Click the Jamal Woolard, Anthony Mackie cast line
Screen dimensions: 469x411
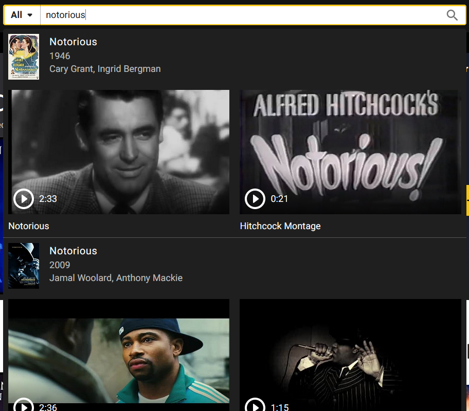(x=116, y=278)
